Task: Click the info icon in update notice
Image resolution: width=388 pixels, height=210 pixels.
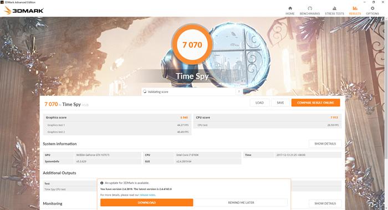Action: point(101,183)
